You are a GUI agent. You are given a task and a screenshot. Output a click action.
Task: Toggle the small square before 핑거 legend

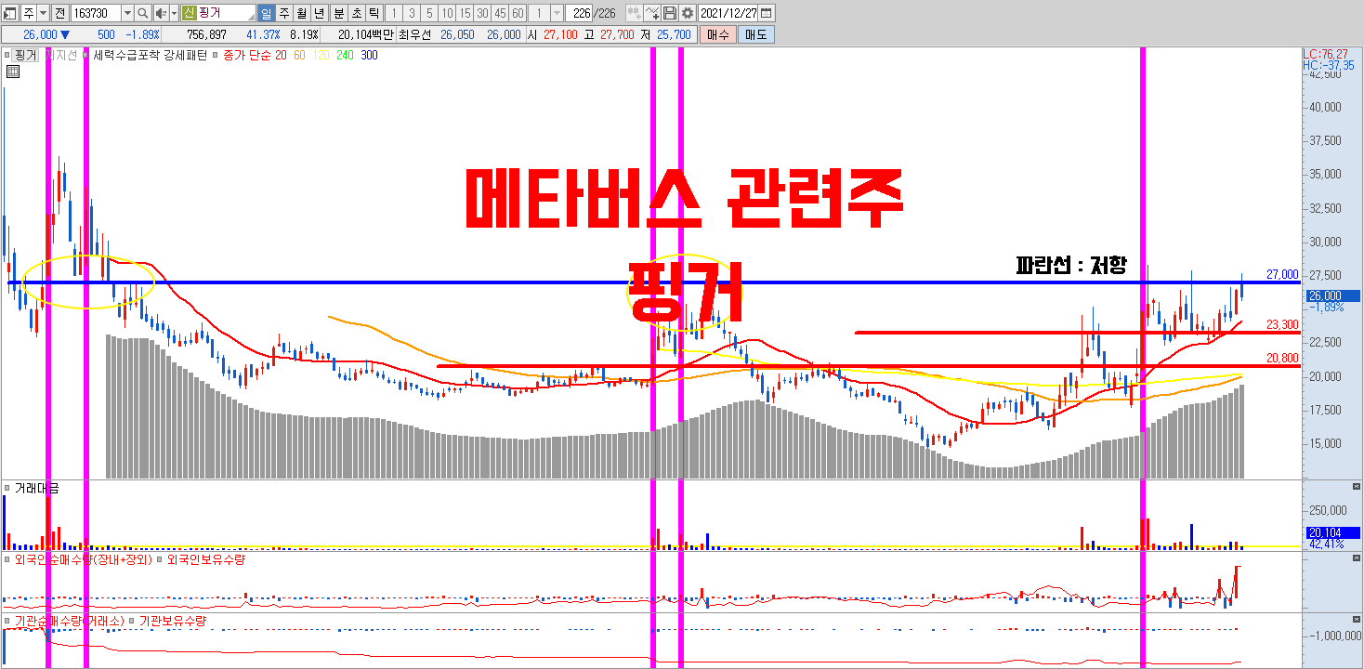[7, 56]
